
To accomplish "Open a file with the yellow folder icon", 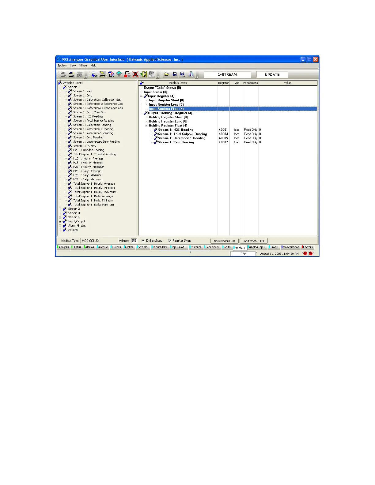I will [x=166, y=74].
